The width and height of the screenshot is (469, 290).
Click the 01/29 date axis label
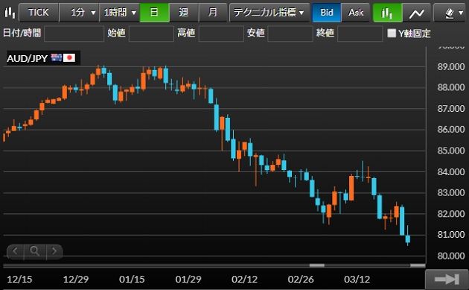tap(188, 280)
